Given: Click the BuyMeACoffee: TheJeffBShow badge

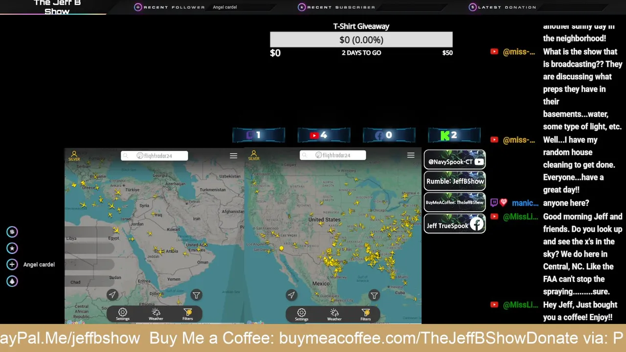Looking at the screenshot, I should coord(455,202).
